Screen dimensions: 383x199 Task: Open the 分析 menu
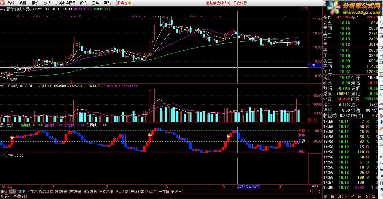[x=47, y=3]
